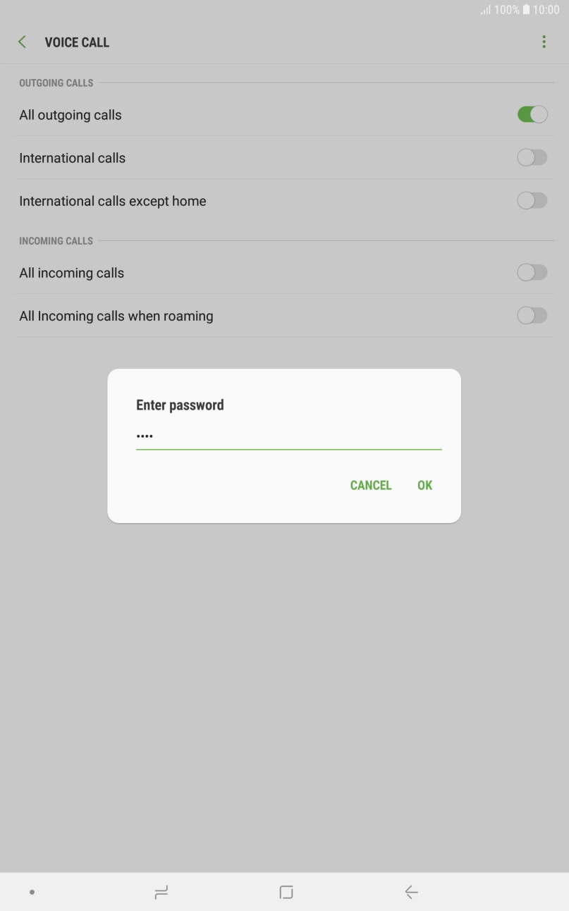Tap the Back navigation icon at bottom

(411, 892)
